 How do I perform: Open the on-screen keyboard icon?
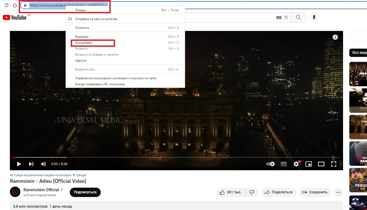point(279,17)
